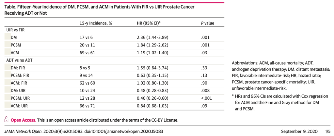Click the Open Access bold label
Viewport: 334px width, 136px height.
click(x=23, y=120)
